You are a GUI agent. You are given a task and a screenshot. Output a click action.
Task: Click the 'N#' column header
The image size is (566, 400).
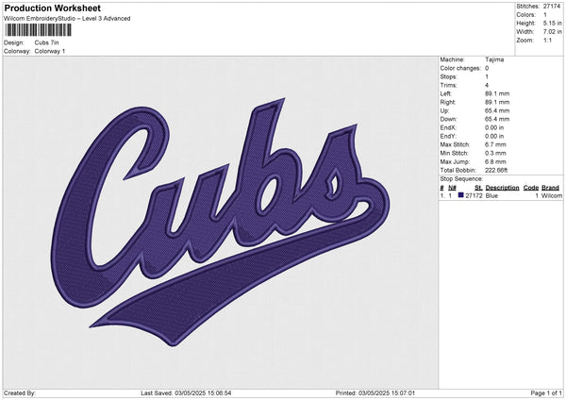click(452, 188)
